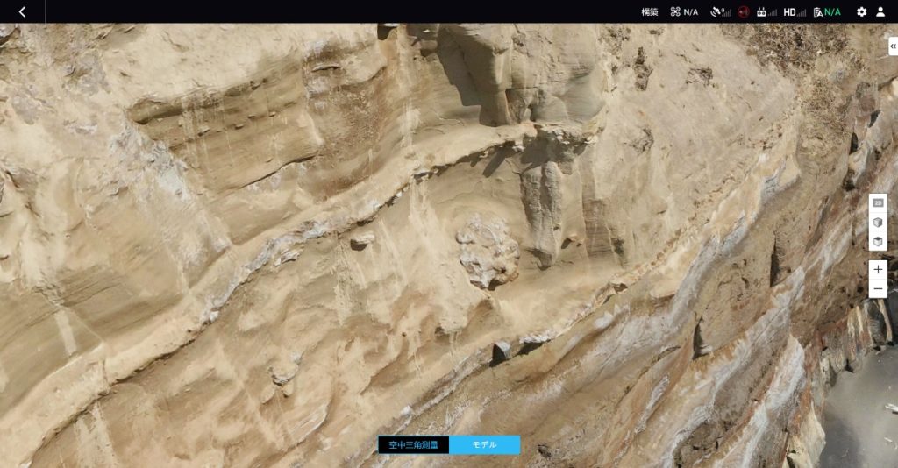Expand the collapsed right side panel
The width and height of the screenshot is (898, 468).
(x=893, y=46)
